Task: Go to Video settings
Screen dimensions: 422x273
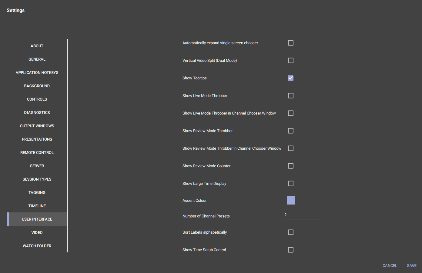Action: [37, 233]
